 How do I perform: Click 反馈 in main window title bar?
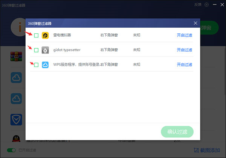click(x=198, y=5)
